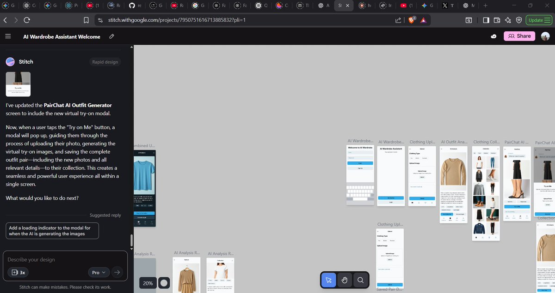Click the 20% zoom level indicator
Image resolution: width=555 pixels, height=293 pixels.
click(148, 283)
